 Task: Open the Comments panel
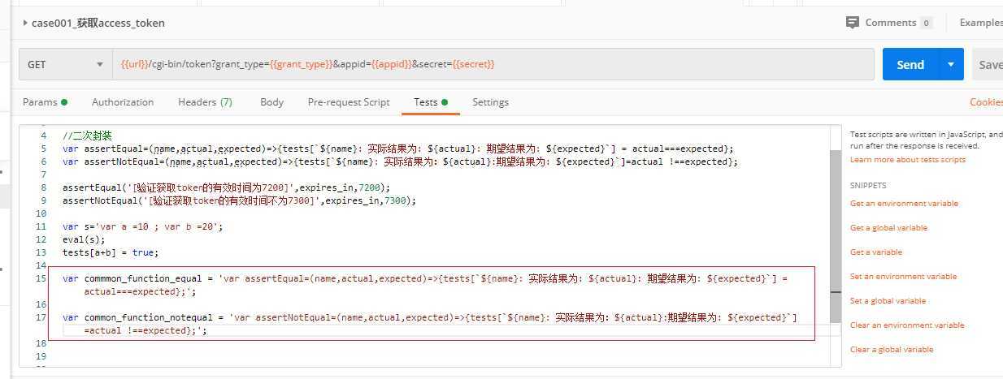pyautogui.click(x=889, y=23)
